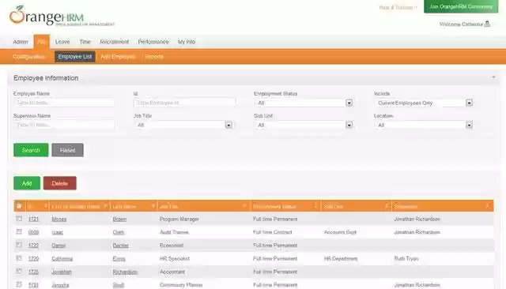The image size is (506, 289).
Task: Sort by Job Title arrow icon
Action: pyautogui.click(x=244, y=206)
